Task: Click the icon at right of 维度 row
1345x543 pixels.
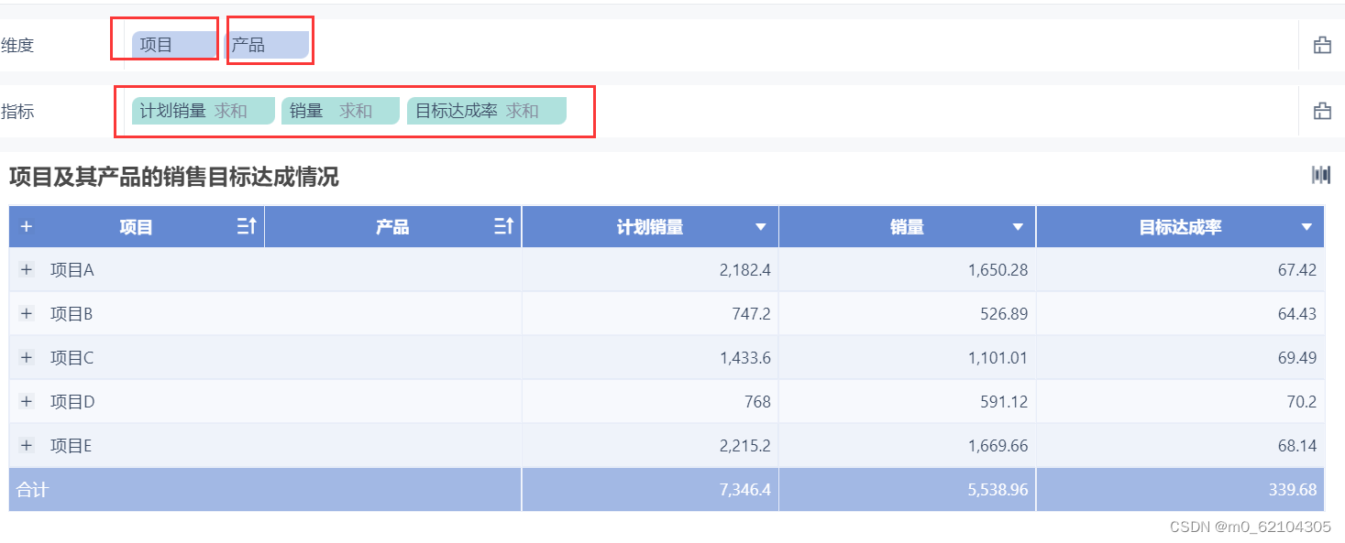Action: click(x=1322, y=45)
